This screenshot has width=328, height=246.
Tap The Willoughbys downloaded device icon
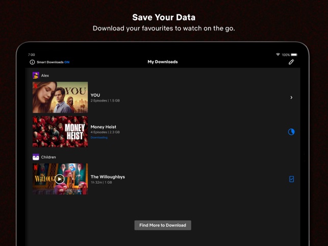[291, 179]
